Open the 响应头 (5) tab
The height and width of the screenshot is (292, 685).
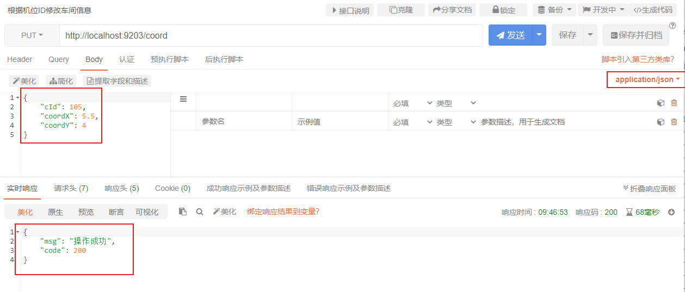click(x=122, y=188)
